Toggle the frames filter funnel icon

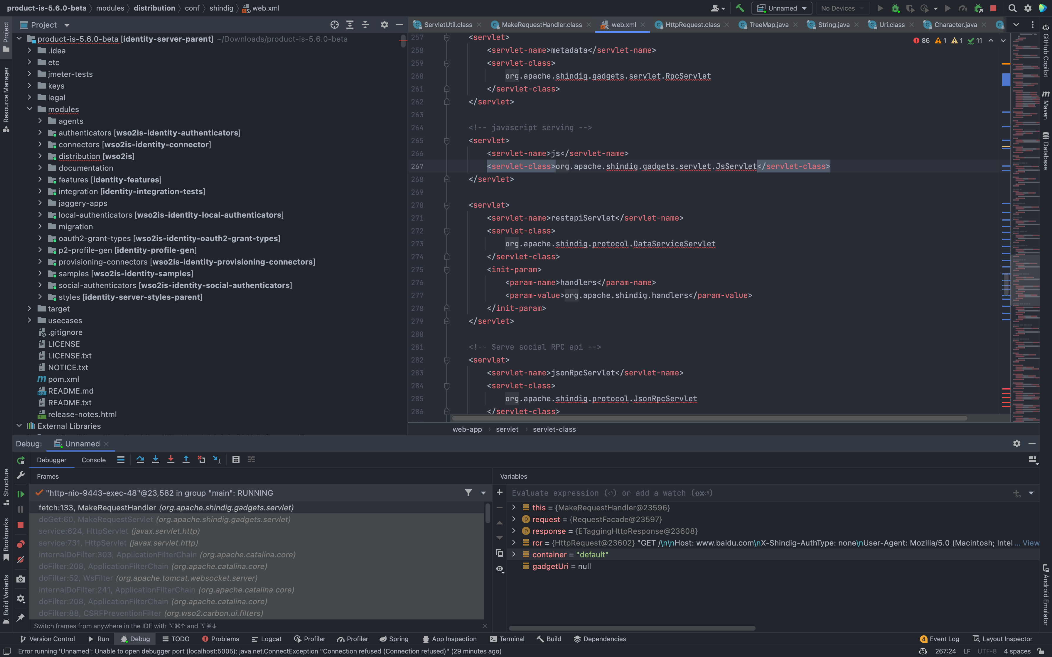coord(468,493)
